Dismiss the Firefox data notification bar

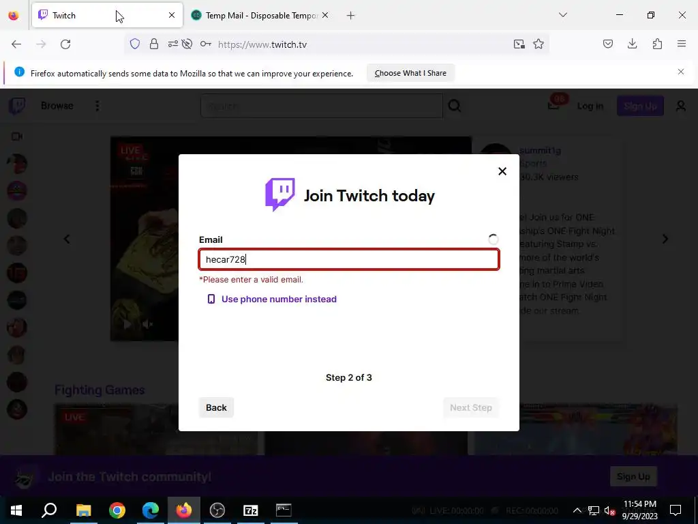681,72
